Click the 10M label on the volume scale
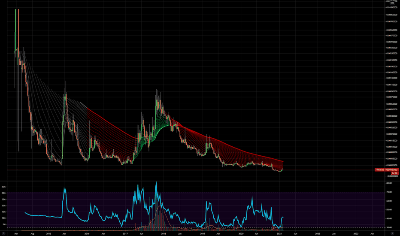Screen dimensions: 400x236 (3, 218)
